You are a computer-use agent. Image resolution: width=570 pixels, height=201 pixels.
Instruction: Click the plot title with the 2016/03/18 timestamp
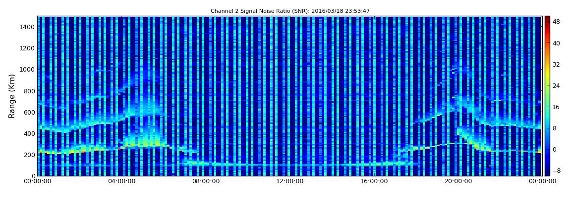pos(290,11)
